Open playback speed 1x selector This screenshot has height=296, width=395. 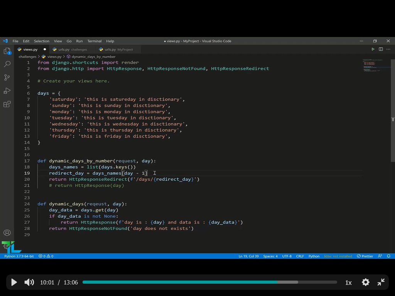(348, 283)
